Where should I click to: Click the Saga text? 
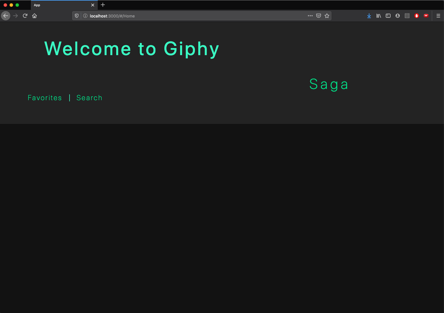[x=329, y=84]
